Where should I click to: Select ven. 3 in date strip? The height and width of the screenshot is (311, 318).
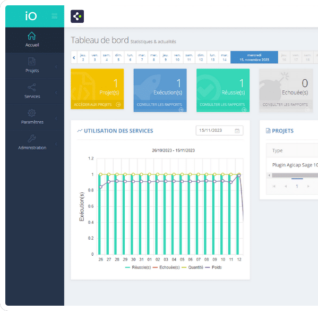coord(94,57)
